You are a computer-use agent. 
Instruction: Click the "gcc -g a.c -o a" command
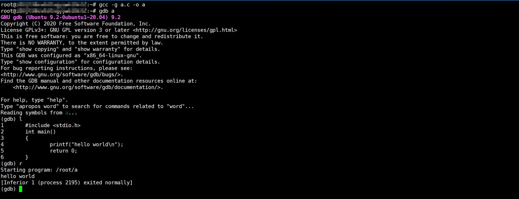[x=122, y=5]
